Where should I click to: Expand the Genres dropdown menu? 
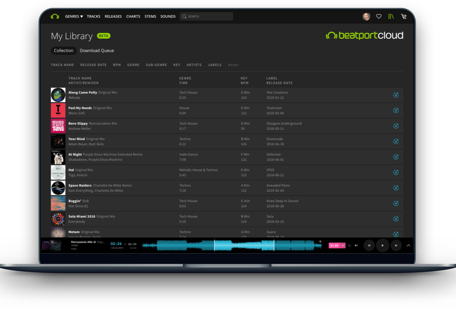74,16
